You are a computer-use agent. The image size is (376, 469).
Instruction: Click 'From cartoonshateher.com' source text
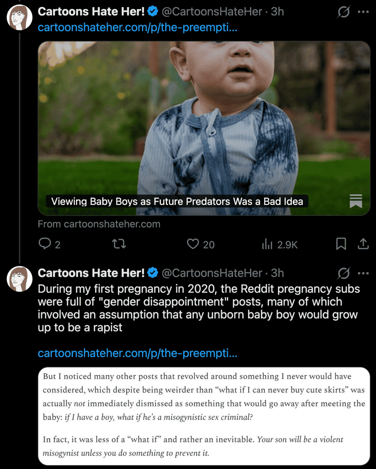pyautogui.click(x=99, y=224)
